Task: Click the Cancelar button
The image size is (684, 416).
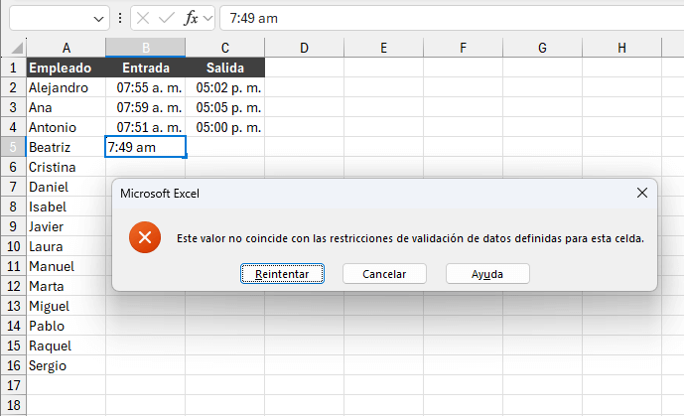Action: (x=384, y=273)
